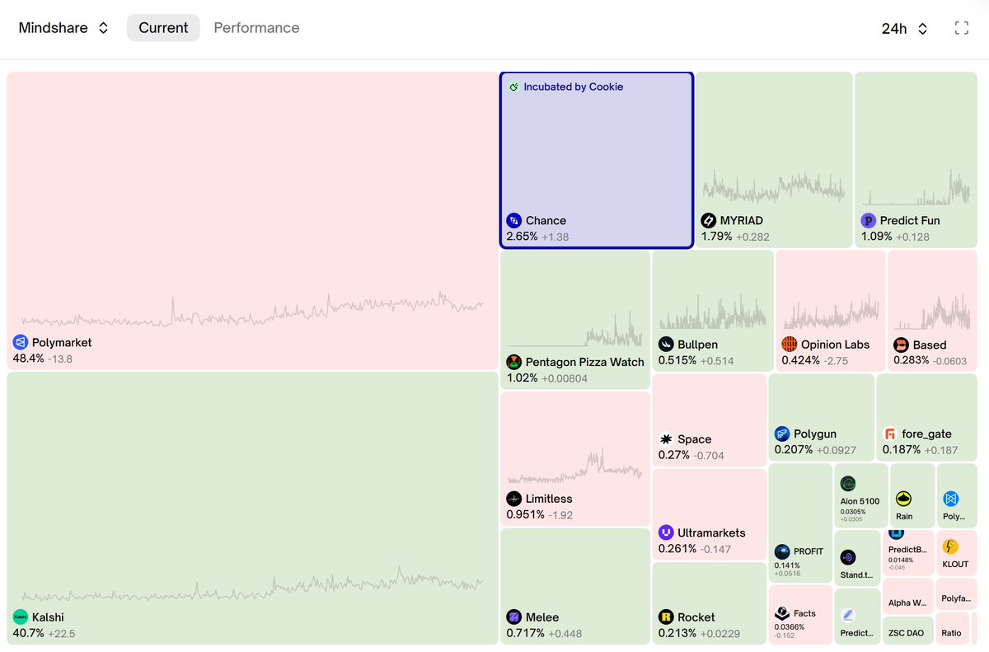Click the Opinion Labs logo icon

point(790,345)
